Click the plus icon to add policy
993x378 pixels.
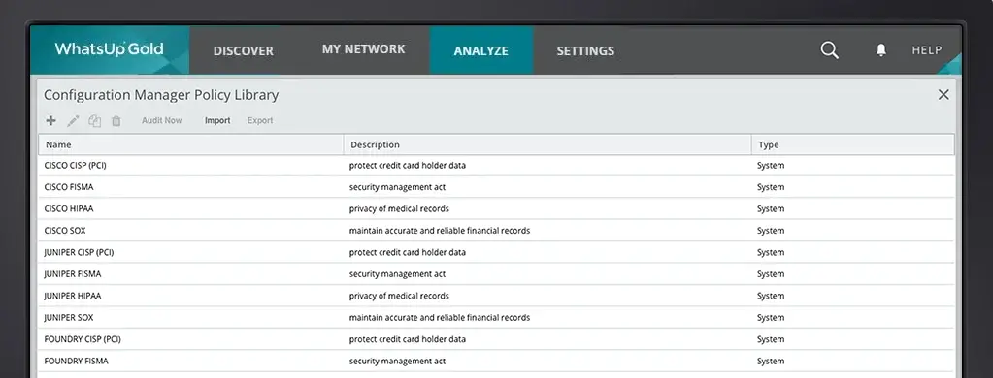click(51, 121)
